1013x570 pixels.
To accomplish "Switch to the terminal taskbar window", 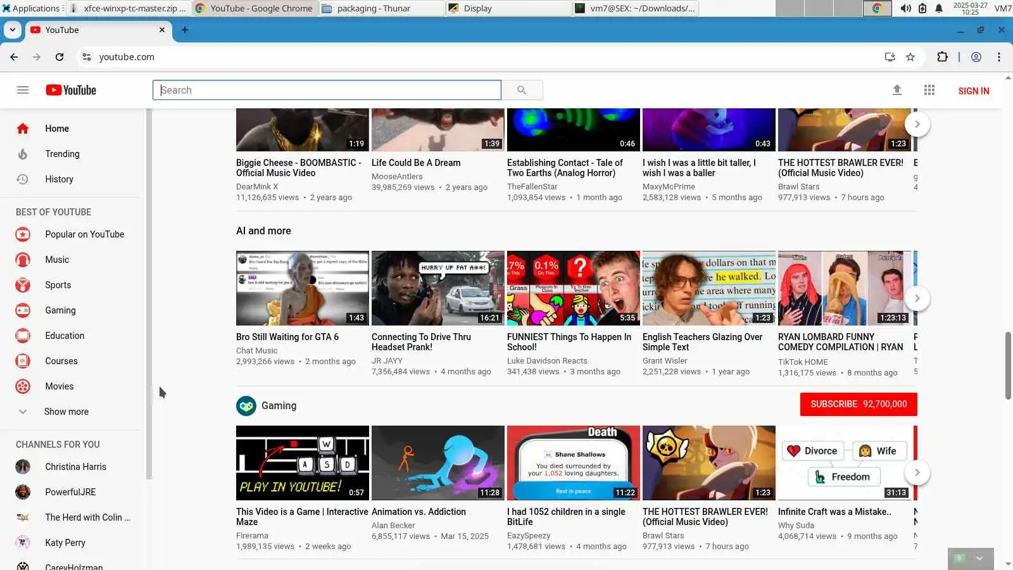I will 636,8.
